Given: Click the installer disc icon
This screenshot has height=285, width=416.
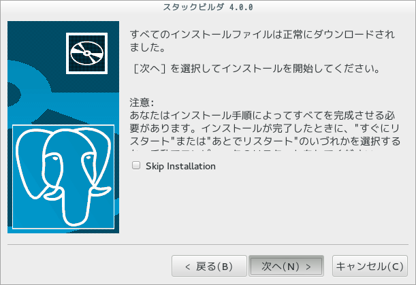Looking at the screenshot, I should coord(86,53).
